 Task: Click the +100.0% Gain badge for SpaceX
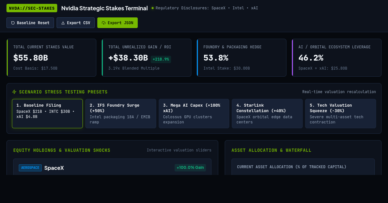click(x=190, y=168)
